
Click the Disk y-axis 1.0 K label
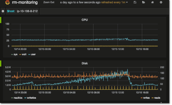tap(8, 85)
